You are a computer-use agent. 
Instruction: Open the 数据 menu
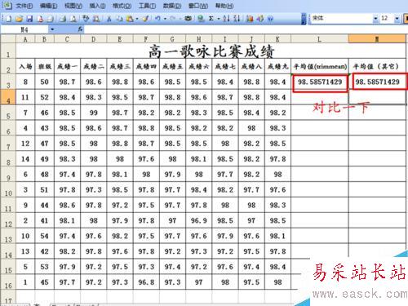click(172, 6)
